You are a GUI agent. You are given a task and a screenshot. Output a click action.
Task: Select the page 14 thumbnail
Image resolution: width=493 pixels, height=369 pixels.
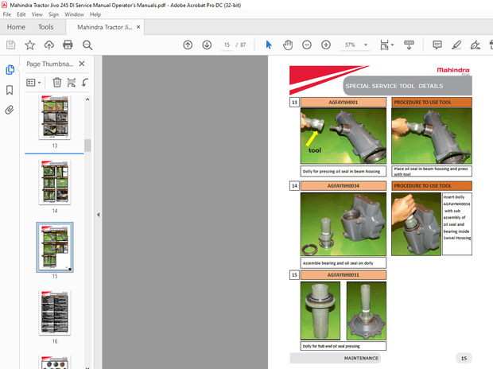click(54, 182)
